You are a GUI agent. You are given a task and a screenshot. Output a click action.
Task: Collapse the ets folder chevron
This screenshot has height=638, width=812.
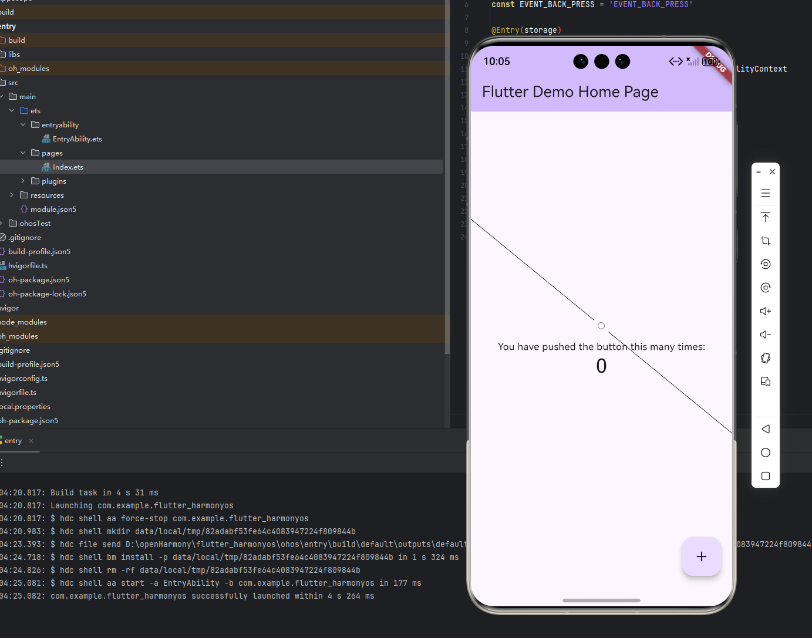click(x=12, y=110)
